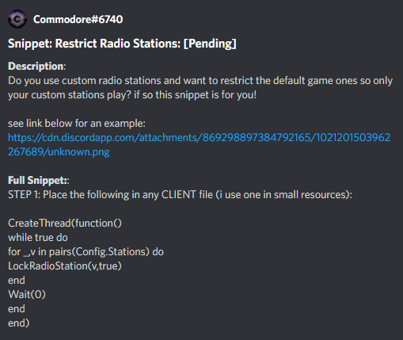The image size is (403, 340).
Task: Click the Commodore#6740 username
Action: click(x=78, y=19)
